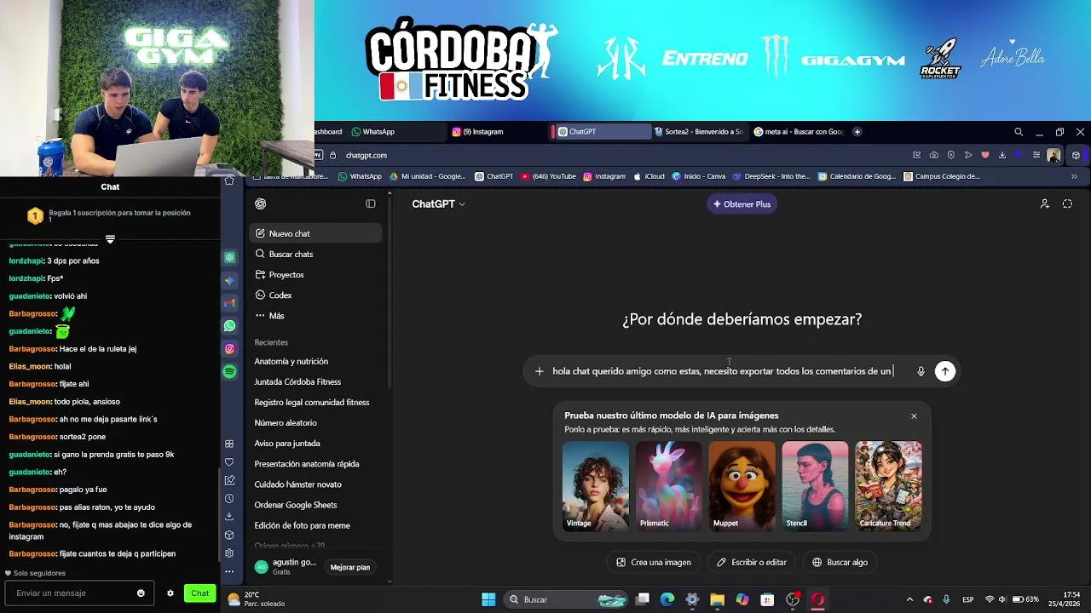Open Spotify in the Opera sidebar
This screenshot has height=613, width=1091.
(229, 372)
